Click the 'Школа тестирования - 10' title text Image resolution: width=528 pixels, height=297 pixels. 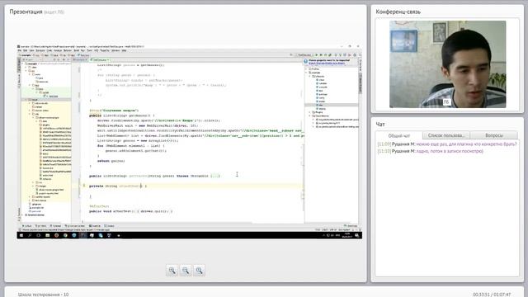43,295
